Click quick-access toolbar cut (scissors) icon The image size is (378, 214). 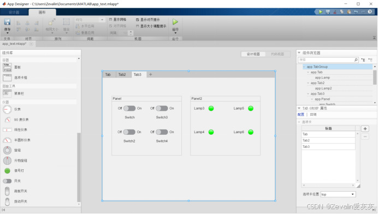tap(335, 12)
